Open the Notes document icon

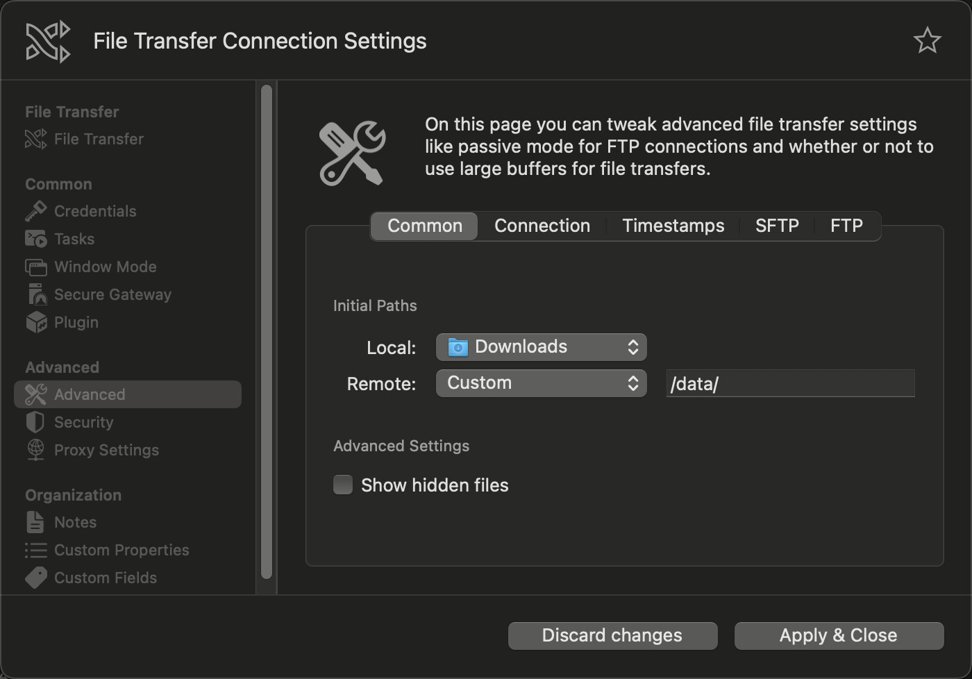(x=35, y=522)
